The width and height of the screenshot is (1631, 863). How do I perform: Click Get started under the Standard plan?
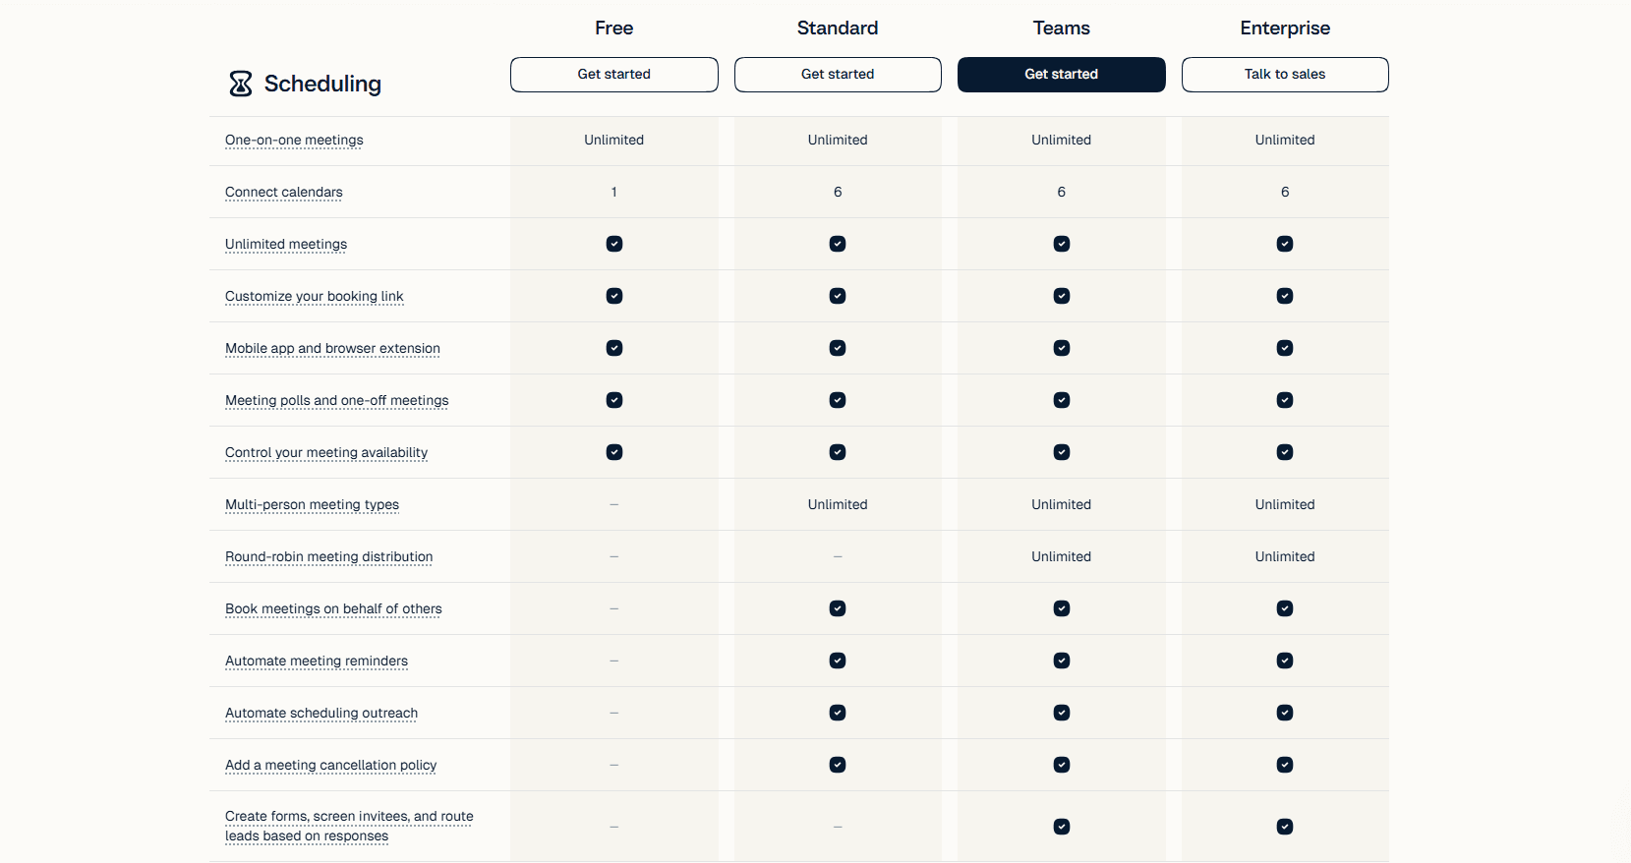[838, 75]
